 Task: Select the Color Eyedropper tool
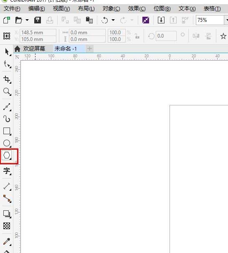pos(7,242)
